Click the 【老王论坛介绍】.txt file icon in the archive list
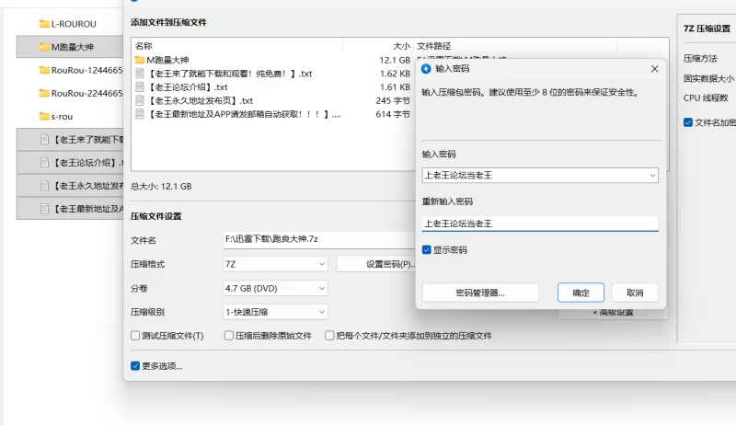Image resolution: width=736 pixels, height=425 pixels. (140, 87)
